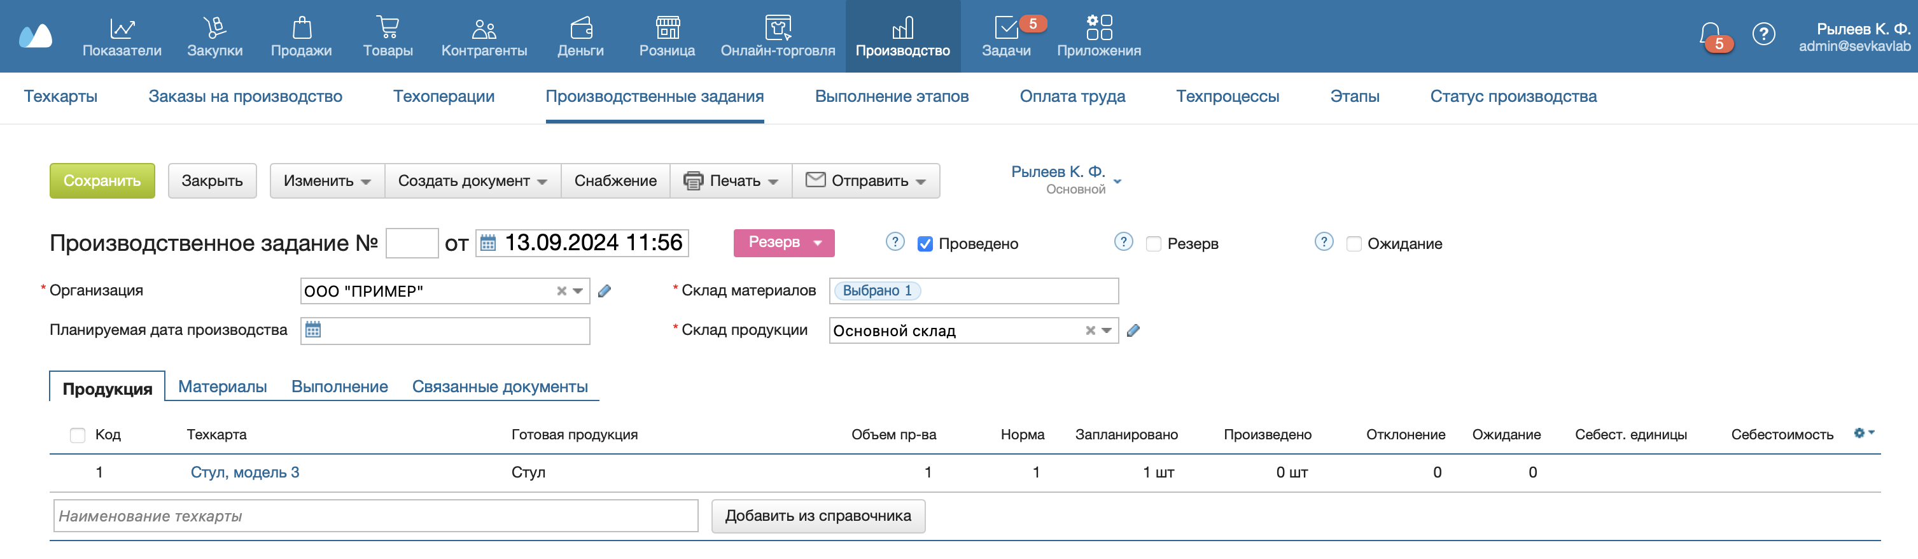Open the Связанные документы tab

[500, 387]
